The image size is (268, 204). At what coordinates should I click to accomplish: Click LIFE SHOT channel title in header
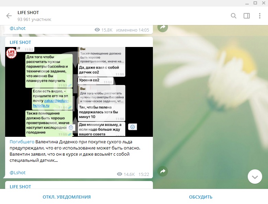pos(28,13)
